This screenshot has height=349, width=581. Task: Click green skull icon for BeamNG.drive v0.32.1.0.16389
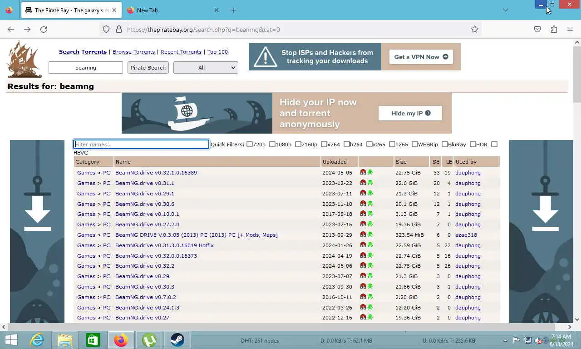(370, 172)
